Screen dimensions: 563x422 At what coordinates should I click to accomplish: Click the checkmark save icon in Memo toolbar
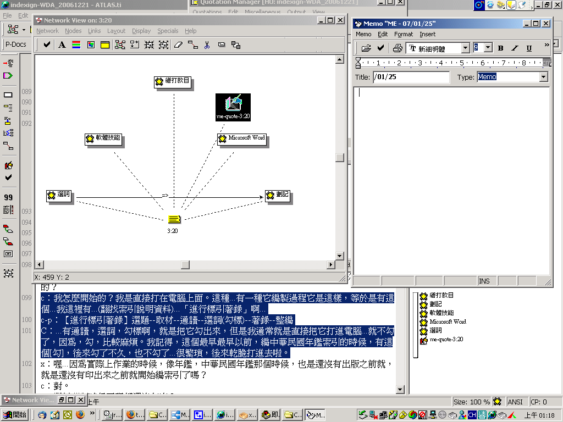tap(380, 48)
